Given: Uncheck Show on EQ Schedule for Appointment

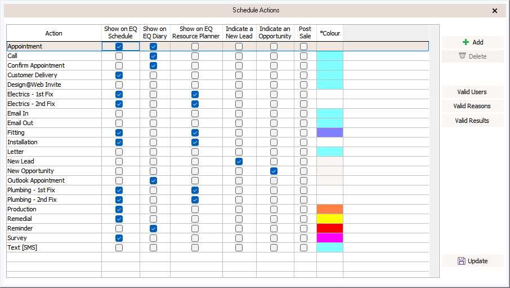Looking at the screenshot, I should [x=119, y=47].
